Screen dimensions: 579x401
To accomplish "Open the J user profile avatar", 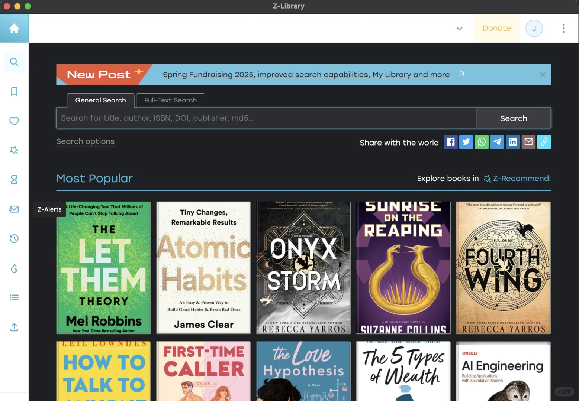I will (x=534, y=29).
